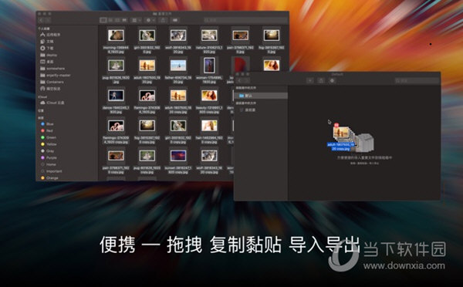
Task: Select icon view in Finder toolbar
Action: 103,20
